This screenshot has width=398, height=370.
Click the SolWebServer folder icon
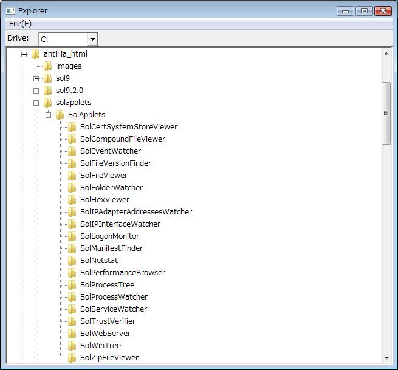coord(72,334)
